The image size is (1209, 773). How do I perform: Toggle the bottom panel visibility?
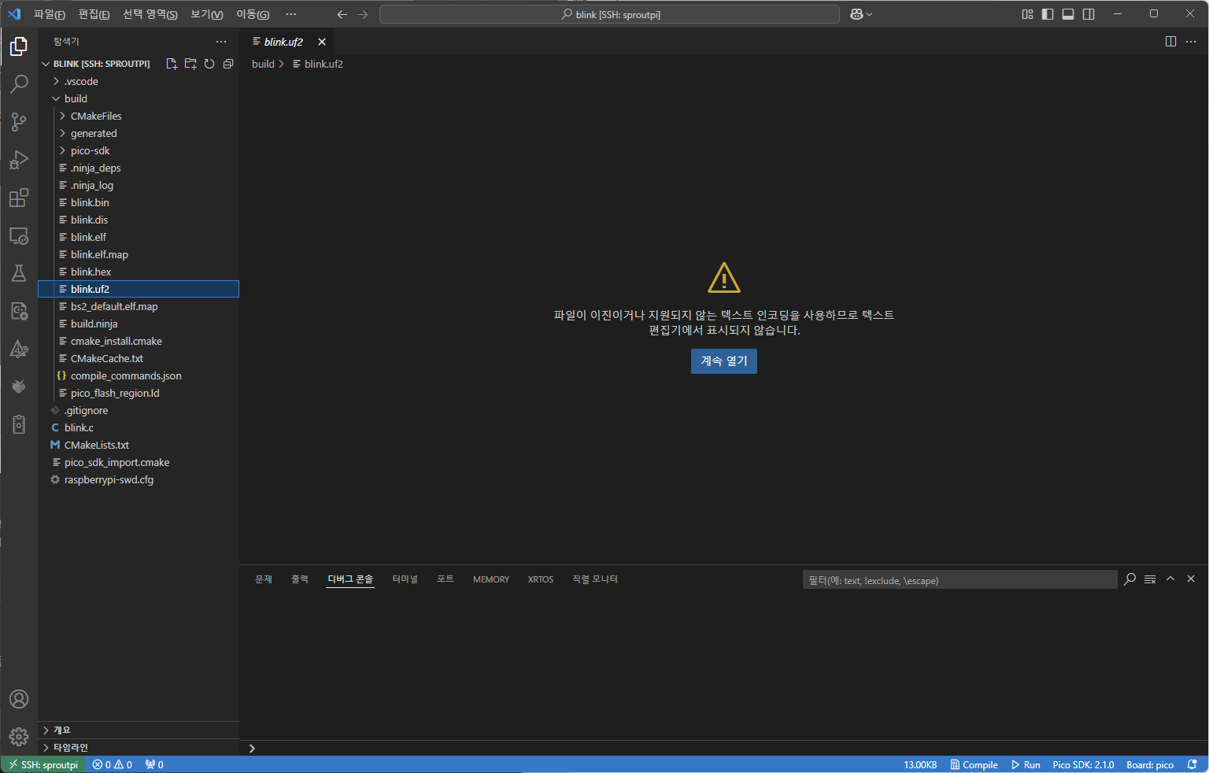1068,14
